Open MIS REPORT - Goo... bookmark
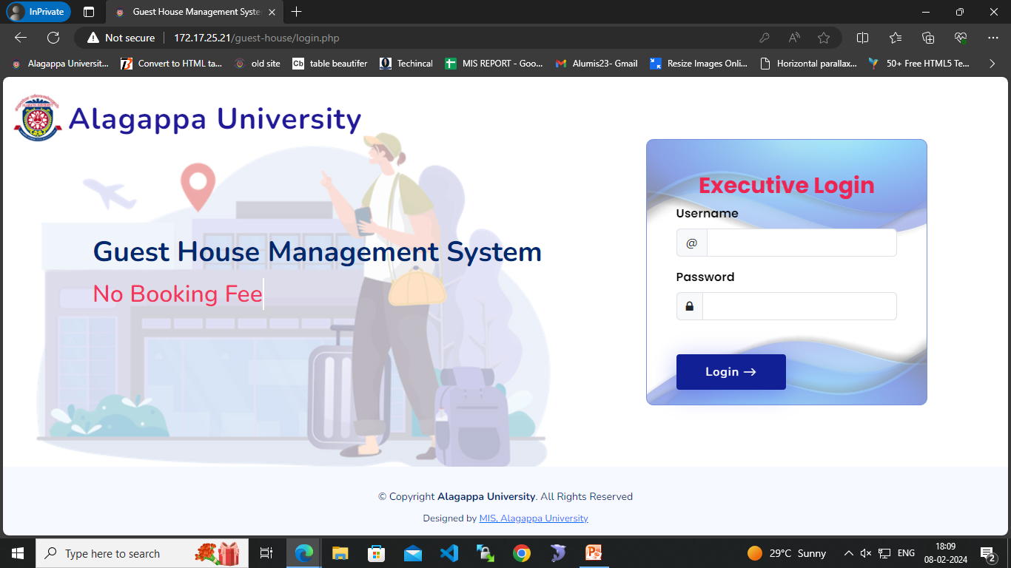 pyautogui.click(x=494, y=64)
